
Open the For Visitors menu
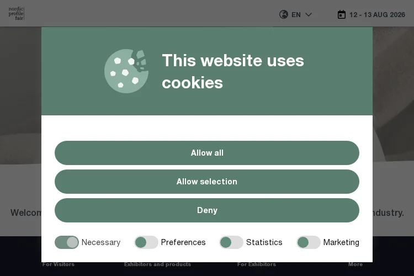point(59,264)
